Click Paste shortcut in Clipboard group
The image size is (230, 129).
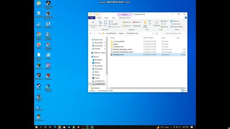(x=114, y=27)
